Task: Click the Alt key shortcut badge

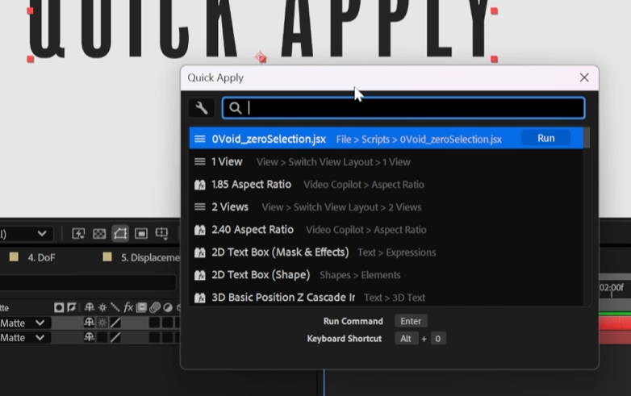Action: coord(406,339)
